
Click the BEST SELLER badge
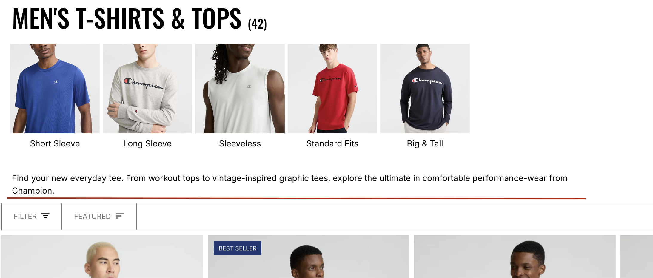click(x=238, y=248)
